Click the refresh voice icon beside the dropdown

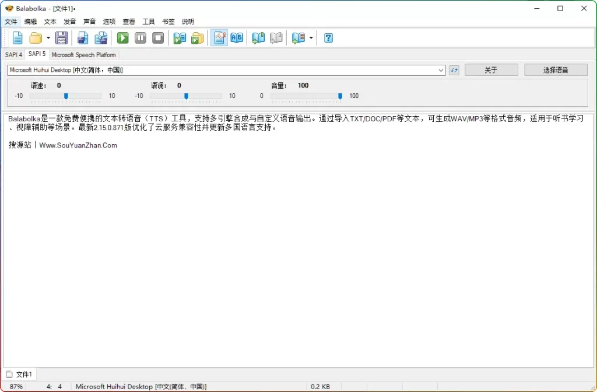click(x=454, y=70)
